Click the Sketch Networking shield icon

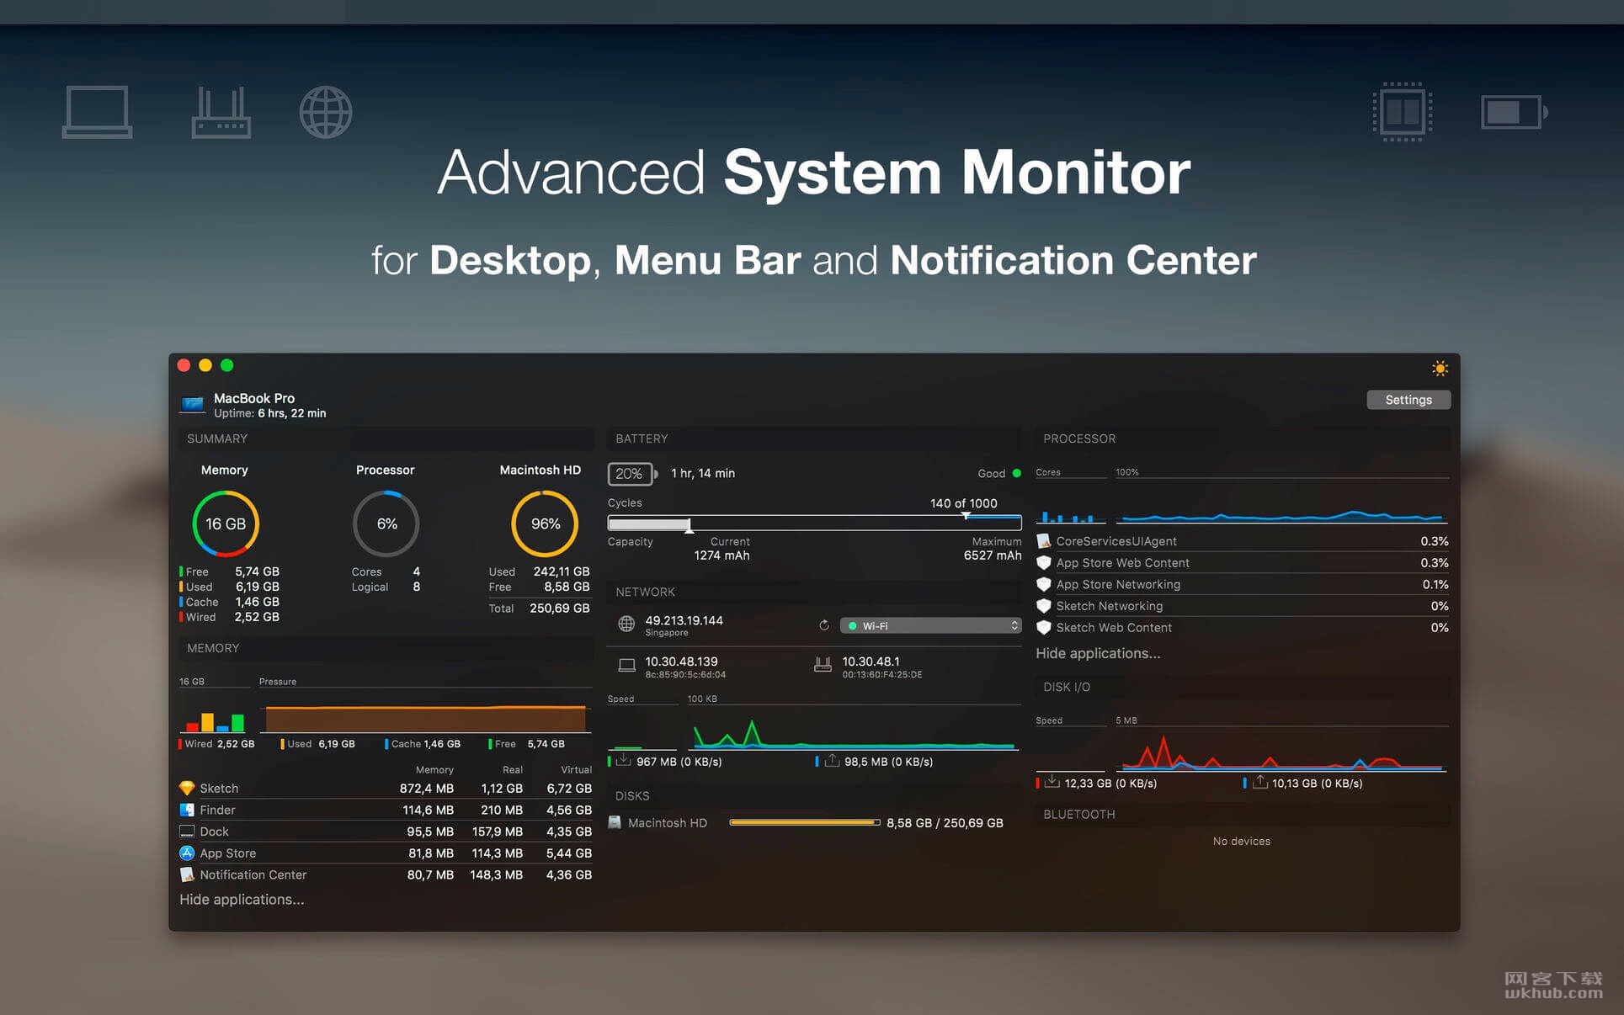point(1044,606)
